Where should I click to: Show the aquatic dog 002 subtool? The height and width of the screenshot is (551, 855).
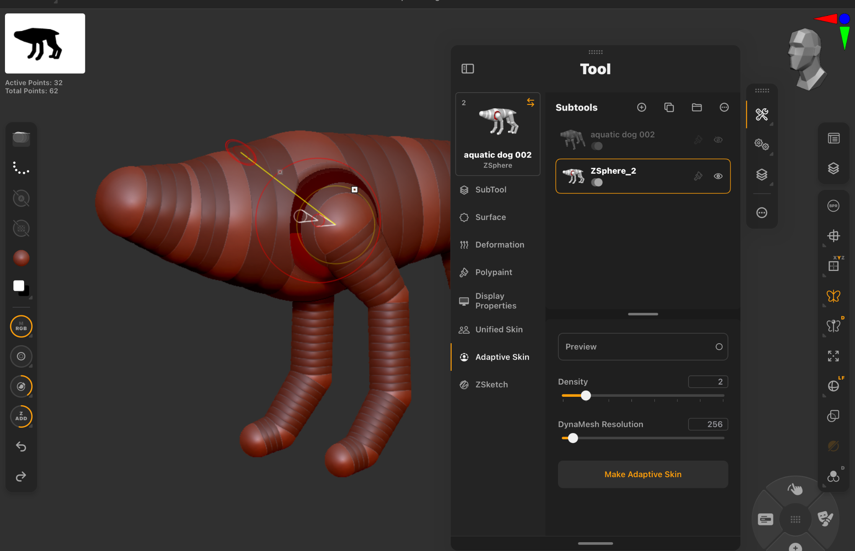(x=718, y=140)
